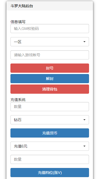This screenshot has width=100, height=179.
Task: Click the 信息填写 section label
Action: click(18, 22)
